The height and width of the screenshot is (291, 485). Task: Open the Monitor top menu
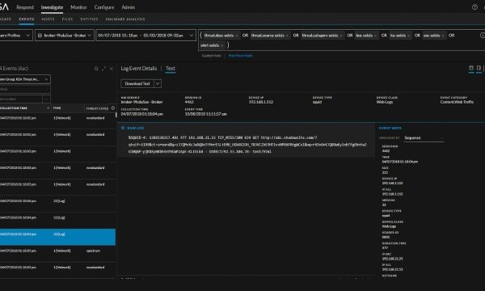pos(78,7)
